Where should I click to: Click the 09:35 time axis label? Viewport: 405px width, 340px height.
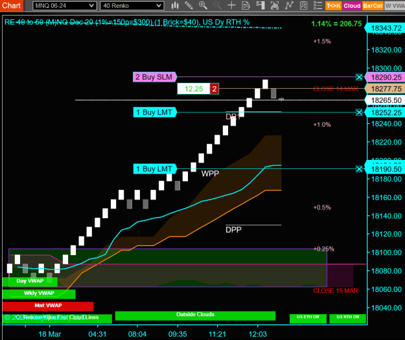[x=178, y=334]
